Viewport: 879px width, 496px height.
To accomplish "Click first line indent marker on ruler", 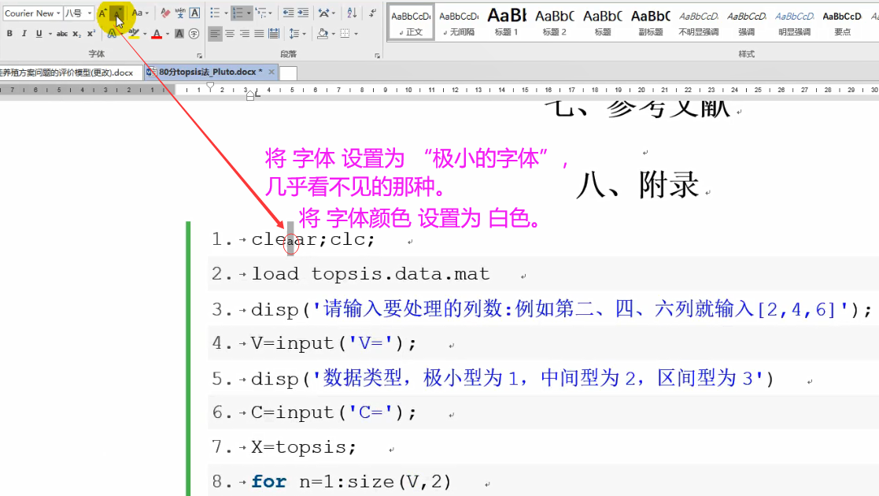I will [x=210, y=87].
